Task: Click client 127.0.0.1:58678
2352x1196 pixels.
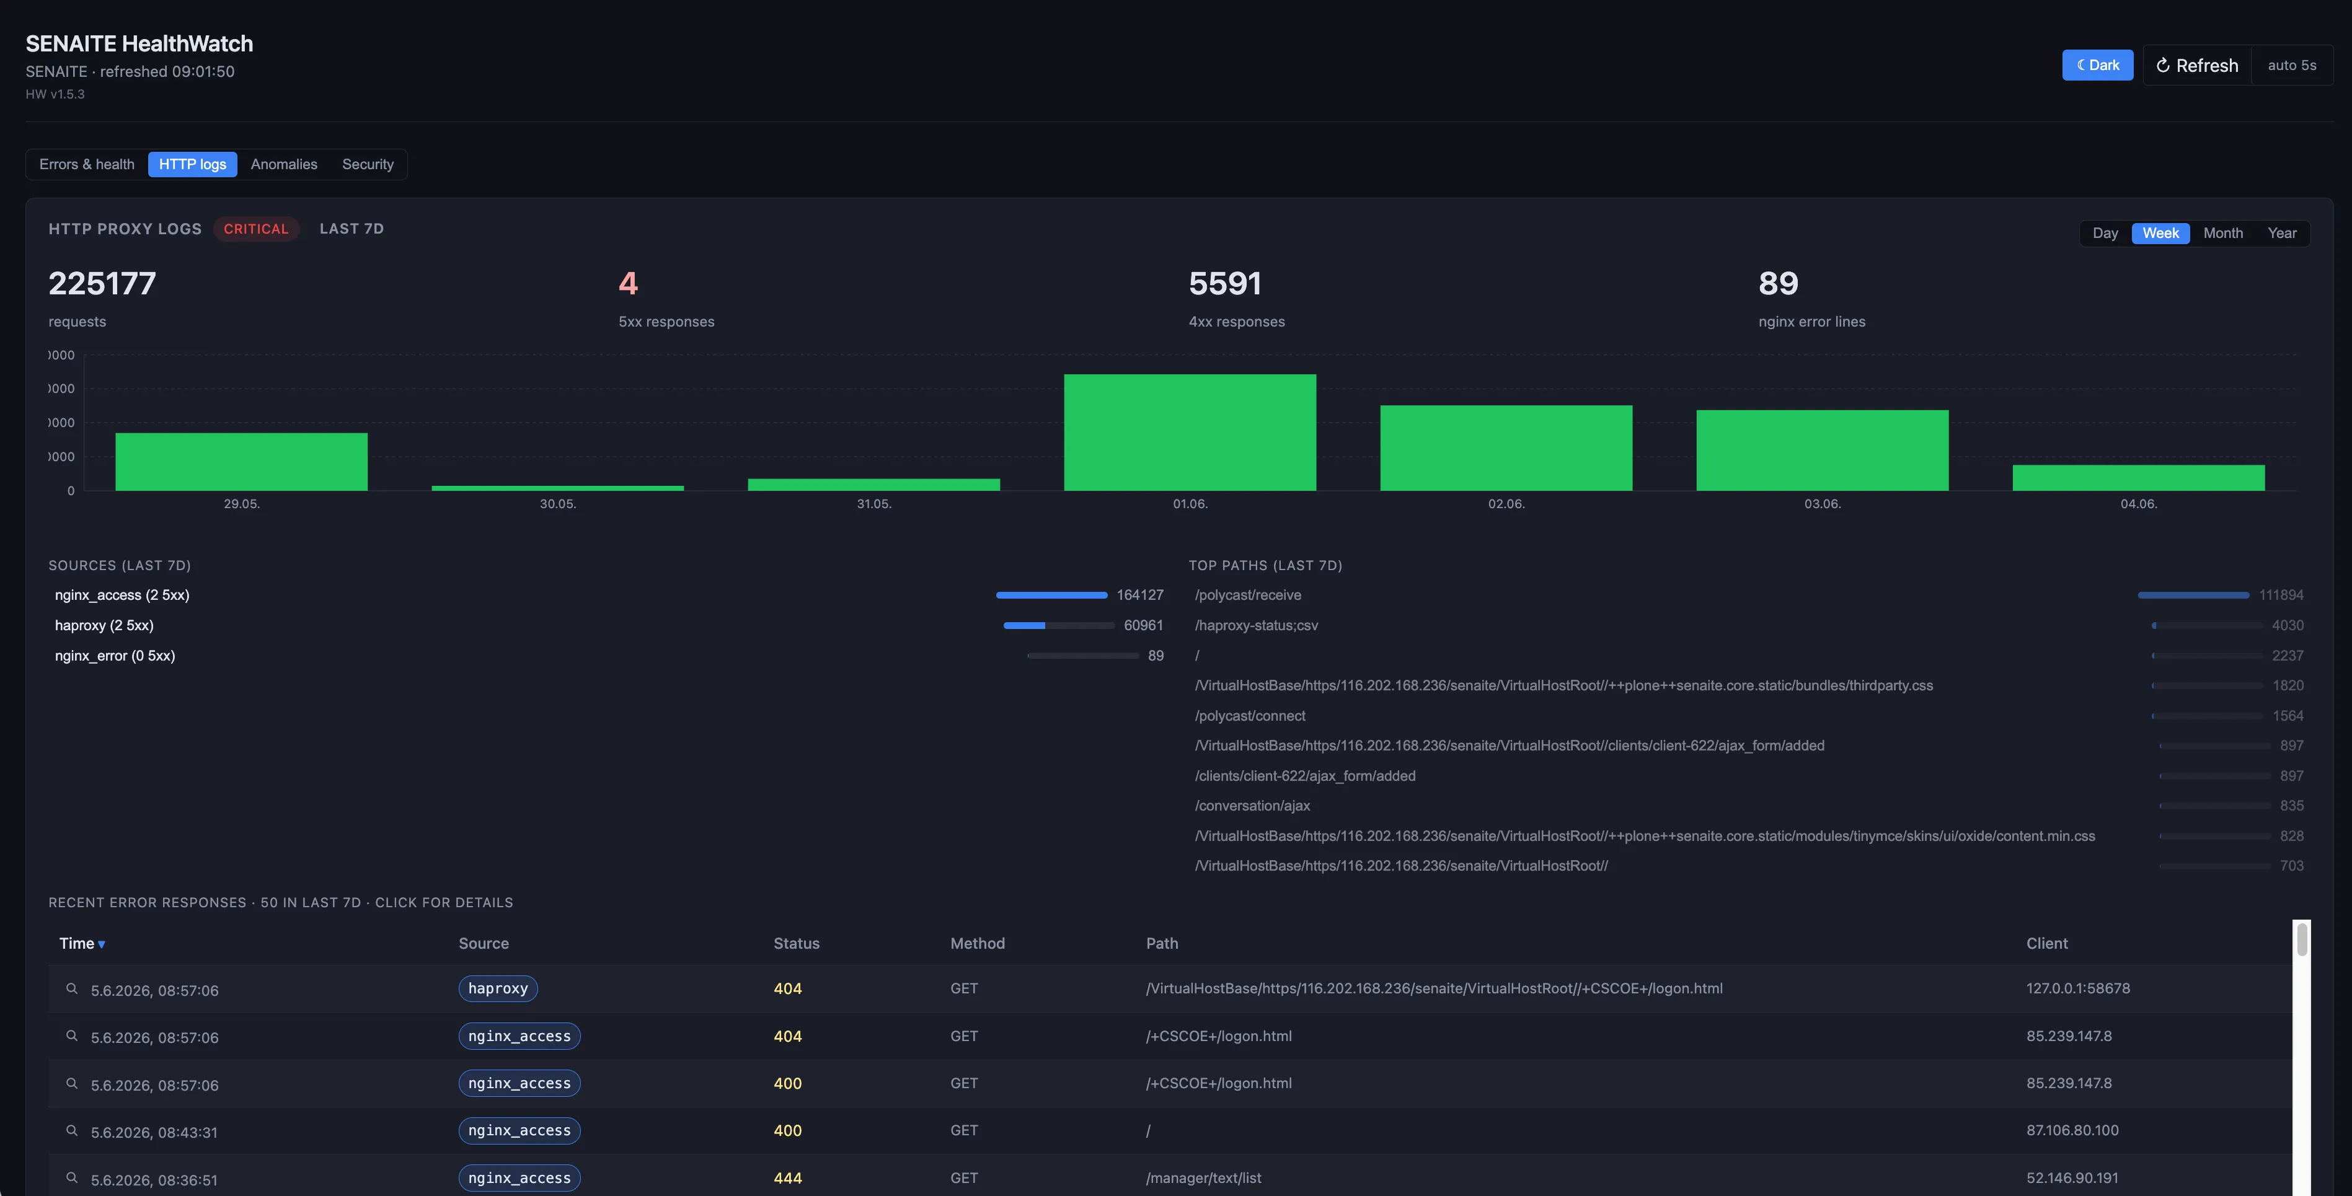Action: 2078,989
